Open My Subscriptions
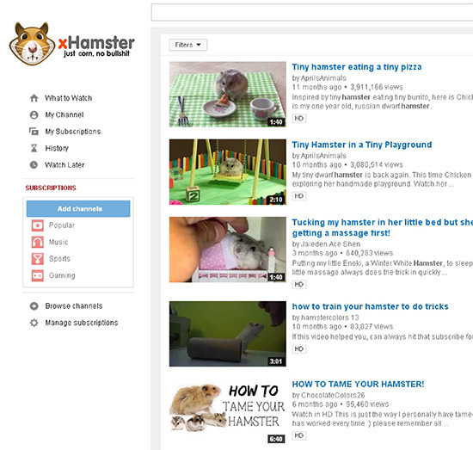Viewport: 473px width, 450px height. click(x=73, y=132)
